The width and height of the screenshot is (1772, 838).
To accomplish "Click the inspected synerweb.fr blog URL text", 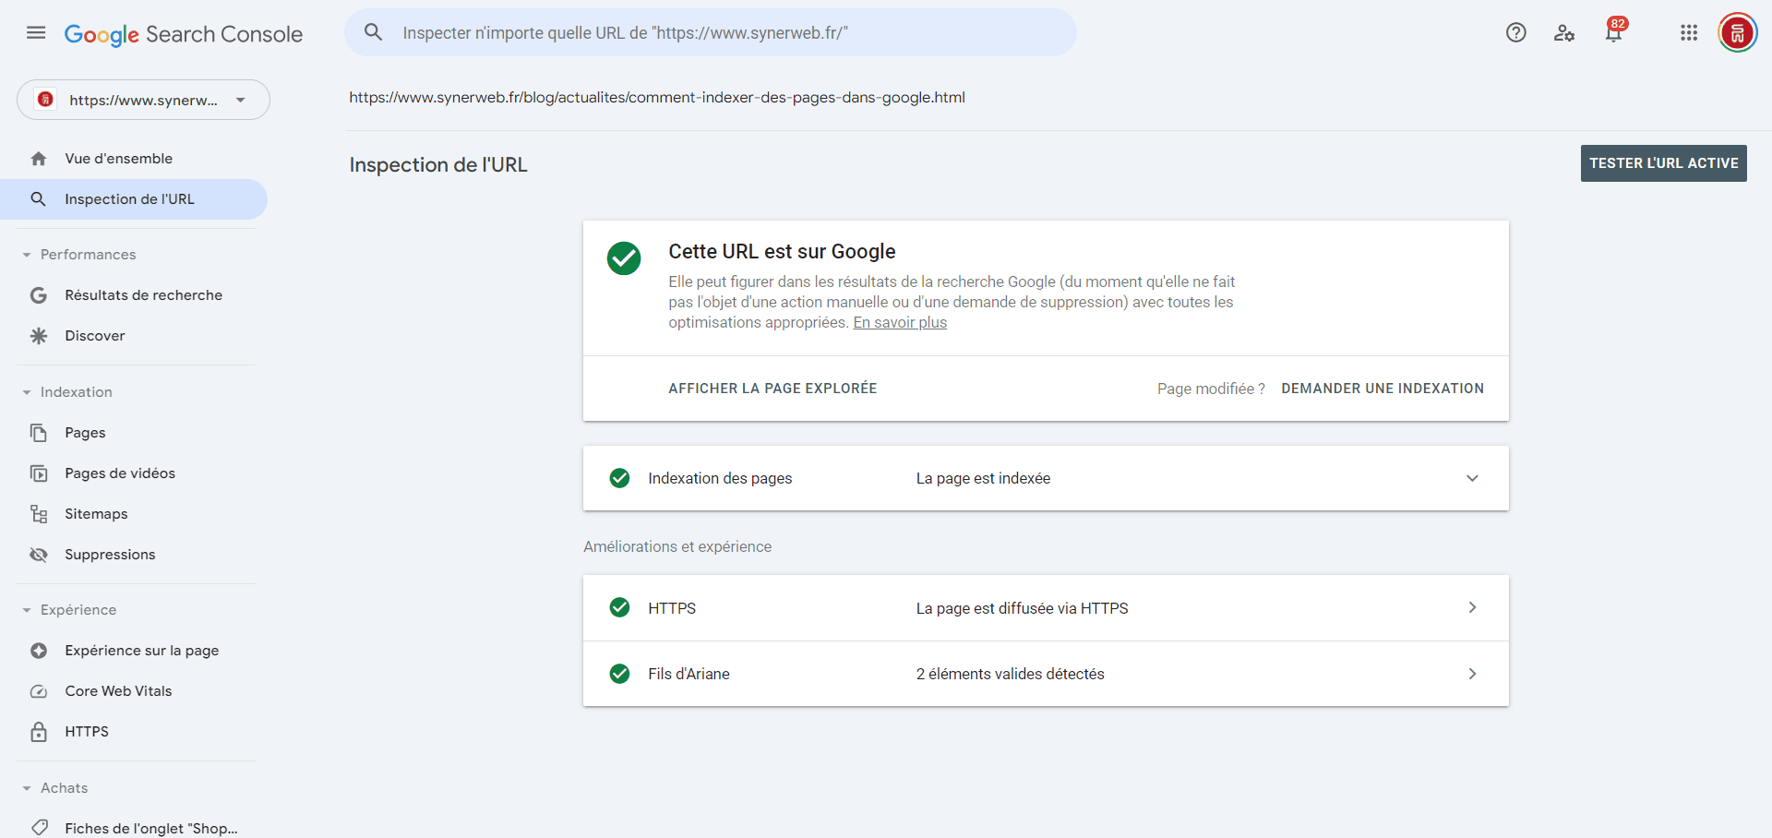I will 657,97.
